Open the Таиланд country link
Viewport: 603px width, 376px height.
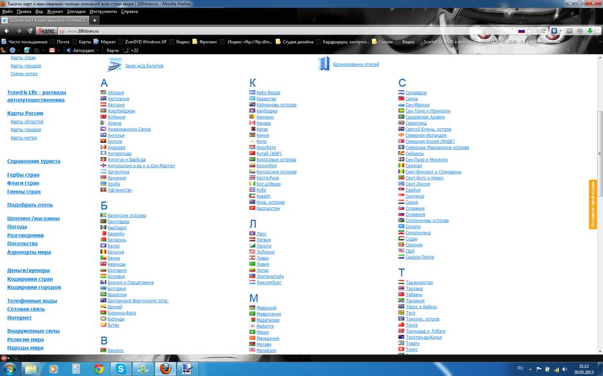coord(414,288)
